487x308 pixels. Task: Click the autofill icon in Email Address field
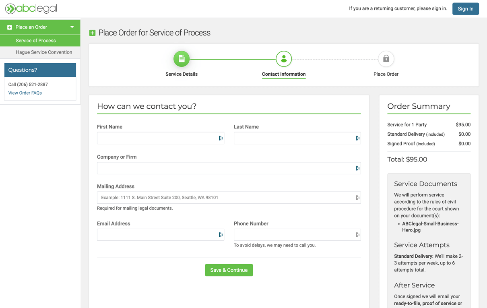(x=221, y=235)
